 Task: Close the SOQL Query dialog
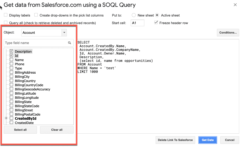235,5
